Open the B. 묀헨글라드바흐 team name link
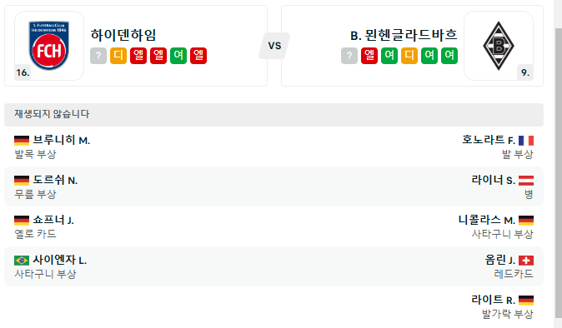Image resolution: width=562 pixels, height=328 pixels. (x=404, y=35)
